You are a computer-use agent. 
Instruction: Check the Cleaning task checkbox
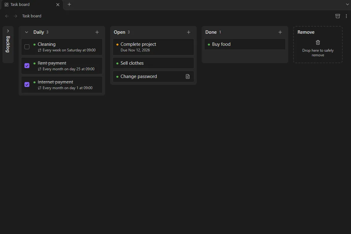(x=27, y=47)
